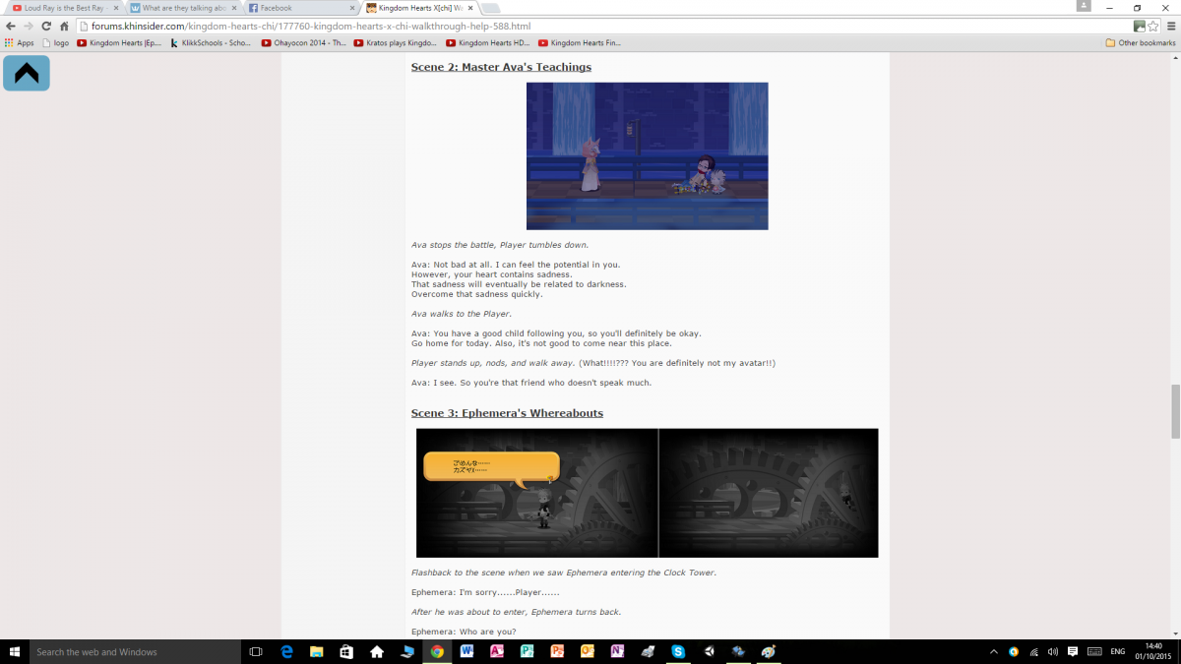Open the Ohayocon 2014 bookmark
The image size is (1181, 664).
[x=303, y=43]
